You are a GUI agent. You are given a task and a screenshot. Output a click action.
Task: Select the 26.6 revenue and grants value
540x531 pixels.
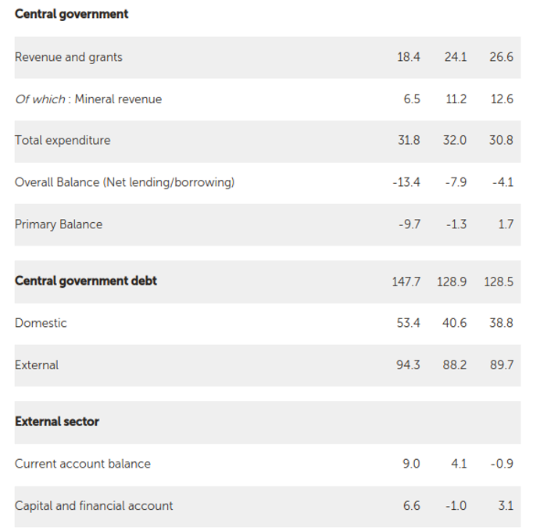pos(501,57)
